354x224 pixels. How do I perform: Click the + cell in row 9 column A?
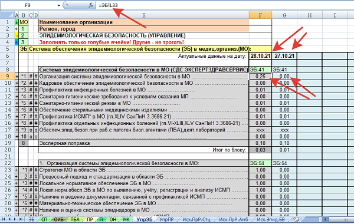pyautogui.click(x=17, y=77)
